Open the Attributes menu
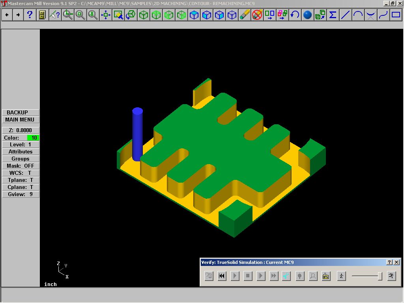This screenshot has width=404, height=303. [21, 152]
